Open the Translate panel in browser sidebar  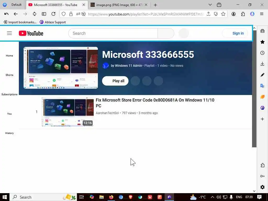click(262, 86)
